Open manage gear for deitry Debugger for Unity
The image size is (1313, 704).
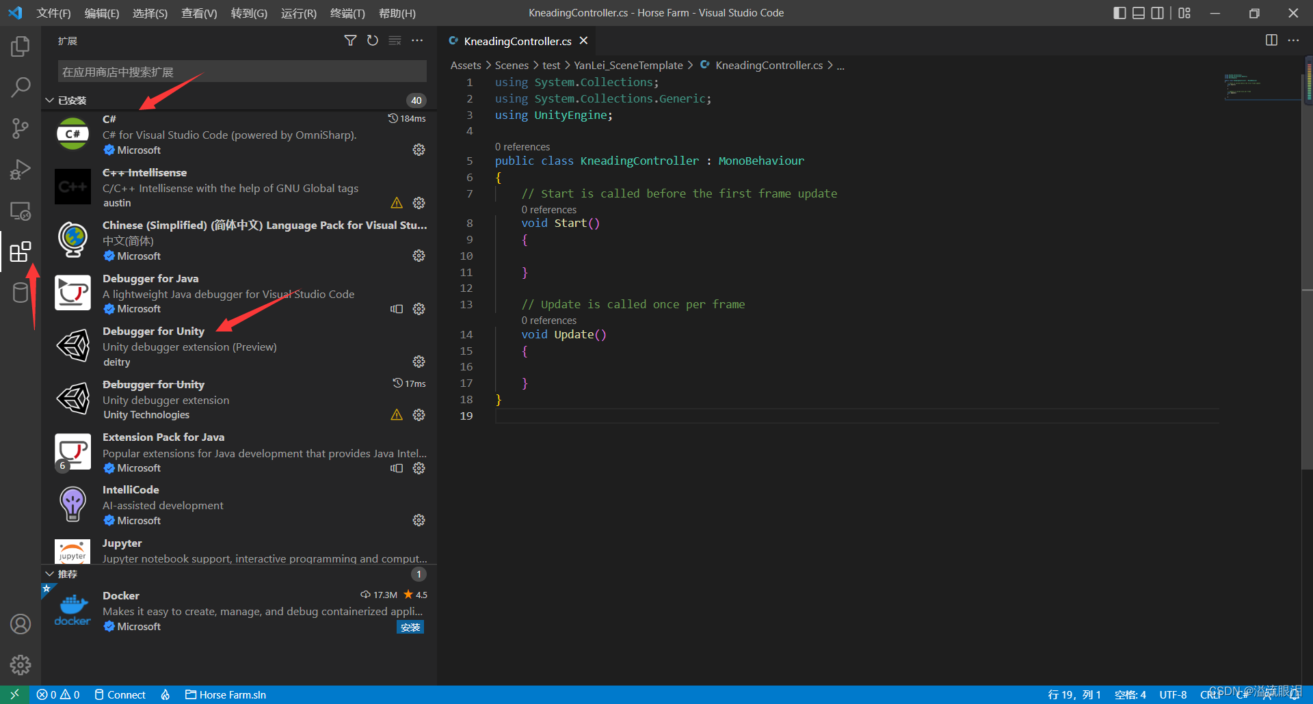coord(419,362)
